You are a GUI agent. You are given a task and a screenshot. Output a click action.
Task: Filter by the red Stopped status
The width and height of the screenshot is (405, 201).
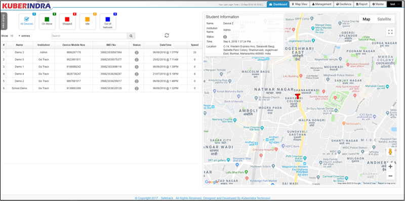(67, 21)
